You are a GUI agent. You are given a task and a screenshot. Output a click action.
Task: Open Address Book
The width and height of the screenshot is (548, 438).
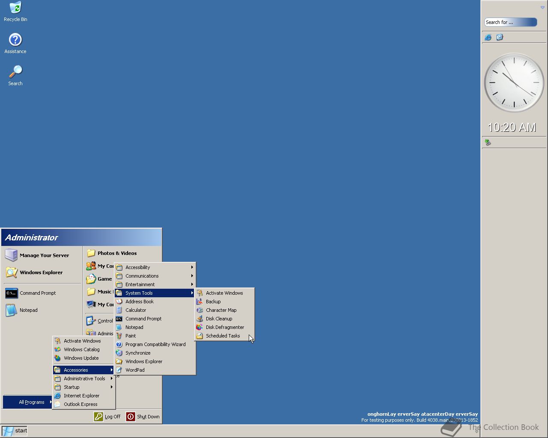(x=155, y=302)
